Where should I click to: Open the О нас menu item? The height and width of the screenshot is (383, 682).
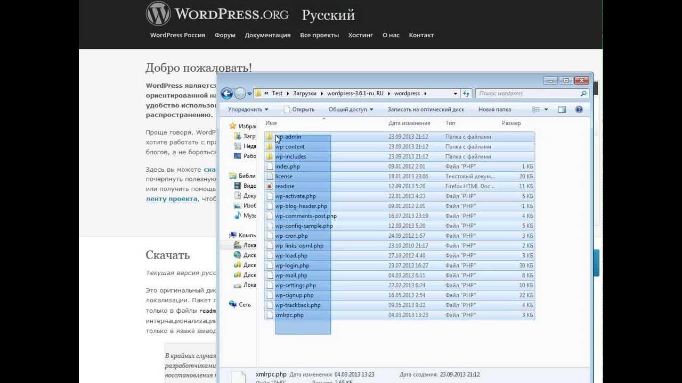[391, 35]
